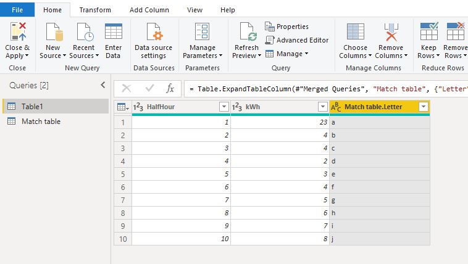Click HalfHour cell with value 3
The image size is (468, 264).
point(181,148)
